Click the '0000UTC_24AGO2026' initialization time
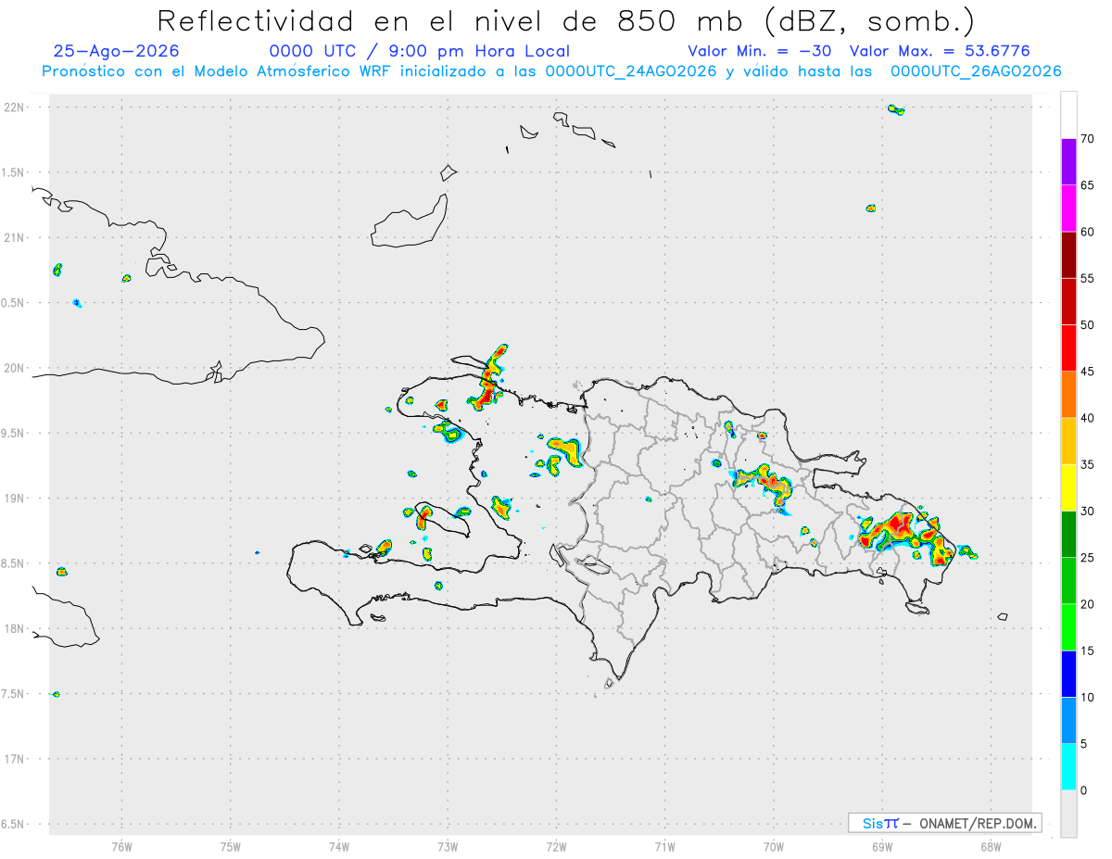 (631, 71)
